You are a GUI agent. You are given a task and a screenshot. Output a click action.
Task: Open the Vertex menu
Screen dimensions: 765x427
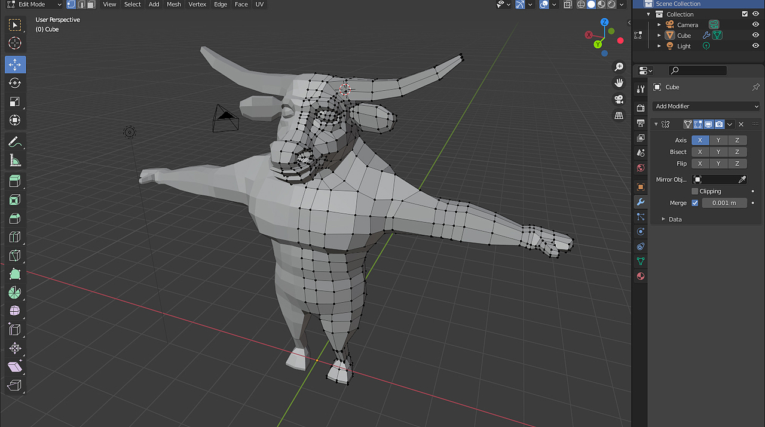197,4
